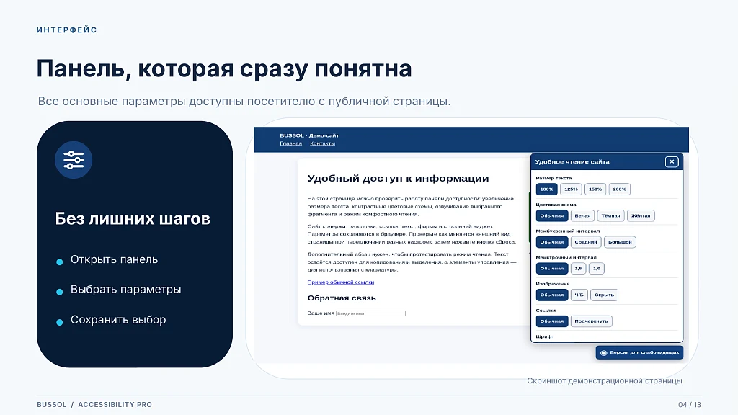
Task: Choose Большой letter spacing
Action: pos(620,242)
